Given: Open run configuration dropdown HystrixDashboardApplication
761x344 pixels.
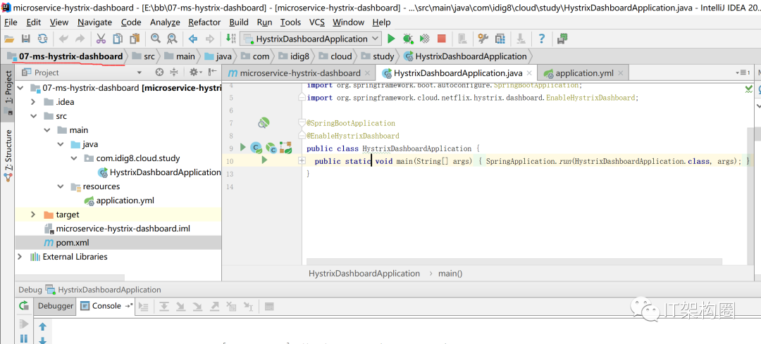Looking at the screenshot, I should pyautogui.click(x=311, y=39).
